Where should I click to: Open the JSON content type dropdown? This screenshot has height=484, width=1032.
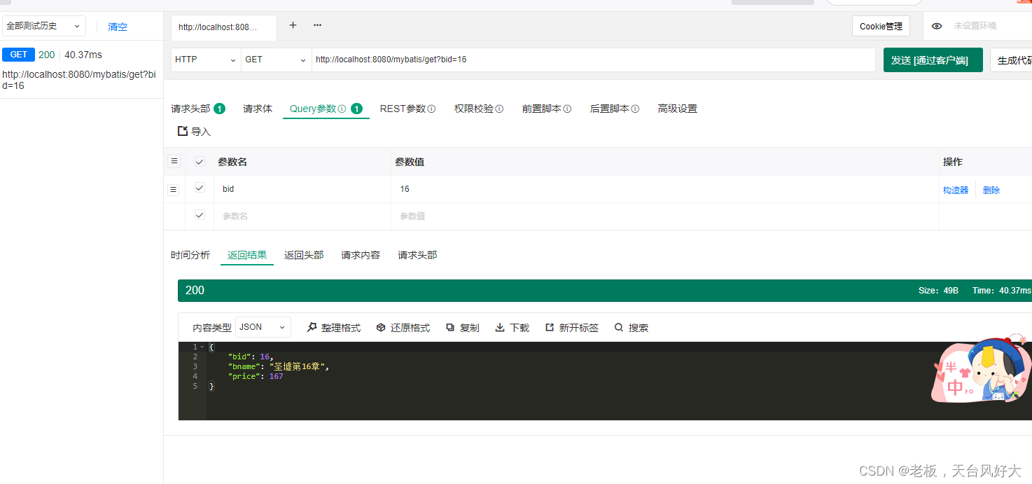coord(263,327)
